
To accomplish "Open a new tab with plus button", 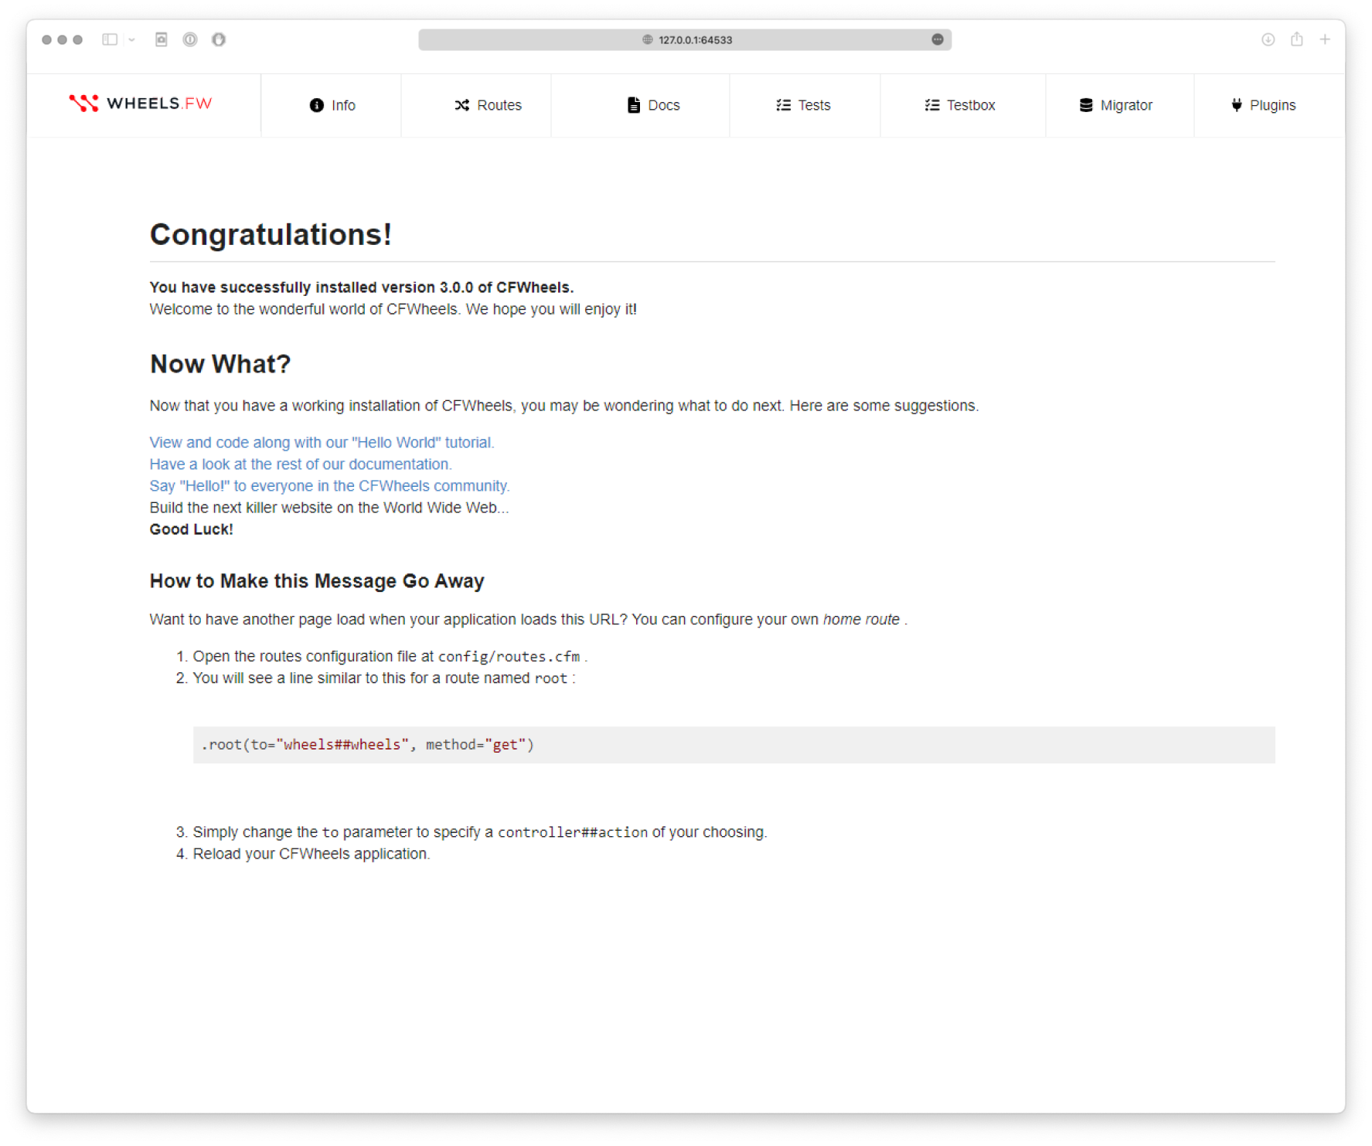I will point(1325,39).
